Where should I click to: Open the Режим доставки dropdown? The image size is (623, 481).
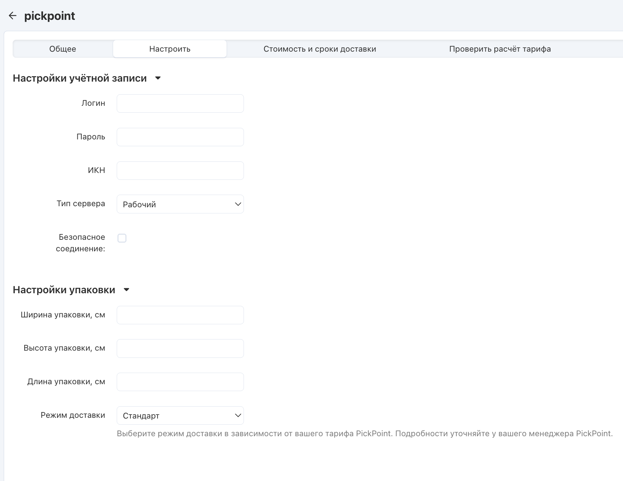[x=180, y=416]
